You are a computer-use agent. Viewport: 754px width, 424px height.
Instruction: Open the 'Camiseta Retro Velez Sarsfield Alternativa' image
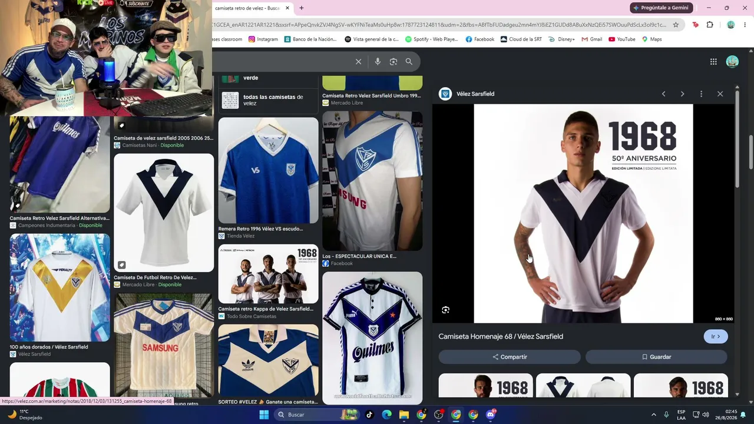(x=59, y=164)
